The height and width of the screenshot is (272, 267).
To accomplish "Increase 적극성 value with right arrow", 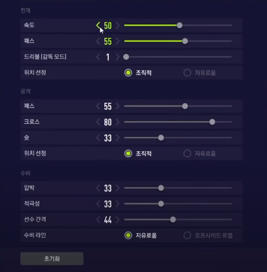I will tap(118, 204).
